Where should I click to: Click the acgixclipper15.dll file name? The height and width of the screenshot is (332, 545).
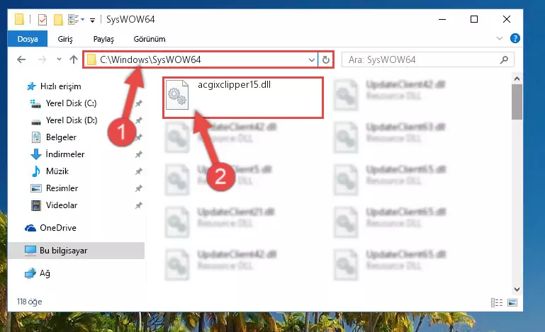point(235,84)
